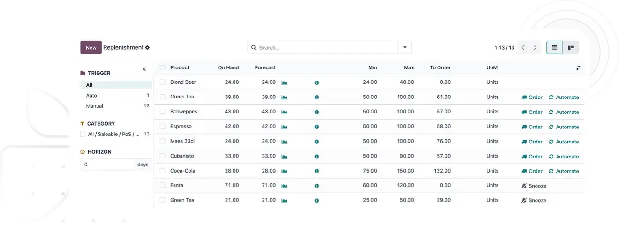Screen dimensions: 619x225
Task: Open optional columns adjust icon
Action: click(x=578, y=68)
